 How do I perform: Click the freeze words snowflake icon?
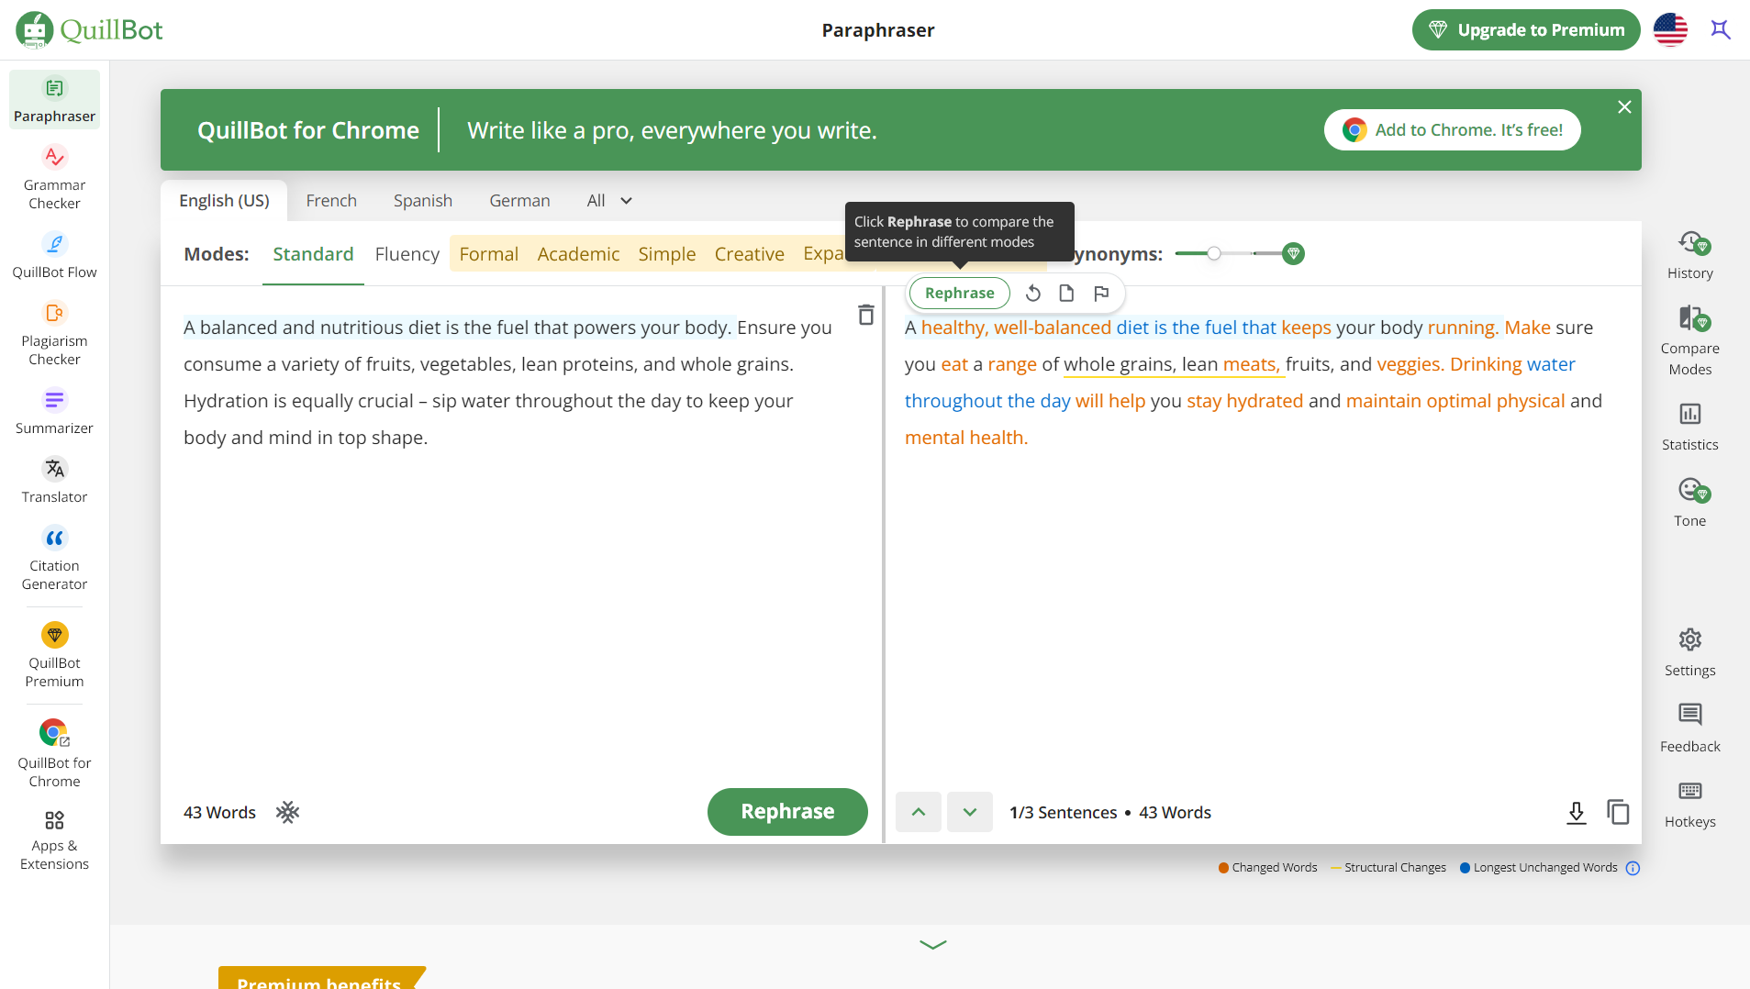click(x=288, y=812)
